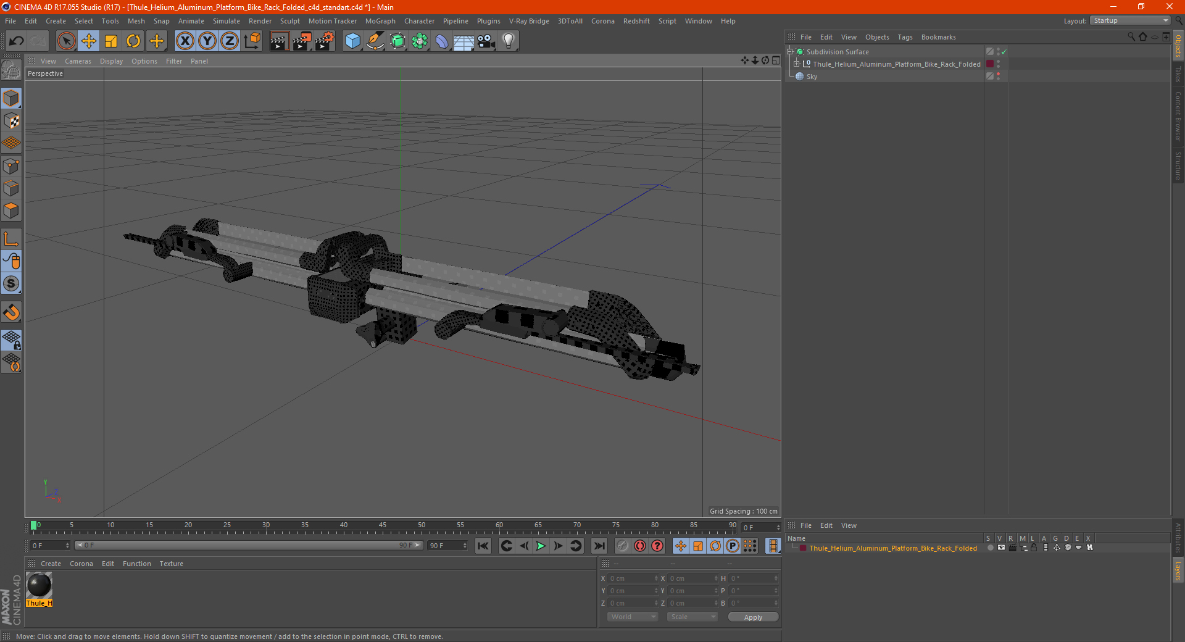Click layer color swatch in Layer manager
This screenshot has width=1185, height=642.
[x=802, y=548]
